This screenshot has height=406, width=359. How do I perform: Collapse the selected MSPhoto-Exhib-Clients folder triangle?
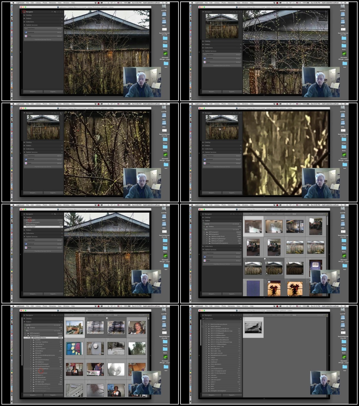[x=28, y=338]
